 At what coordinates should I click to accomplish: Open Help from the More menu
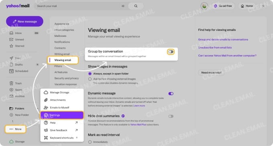tap(62, 123)
